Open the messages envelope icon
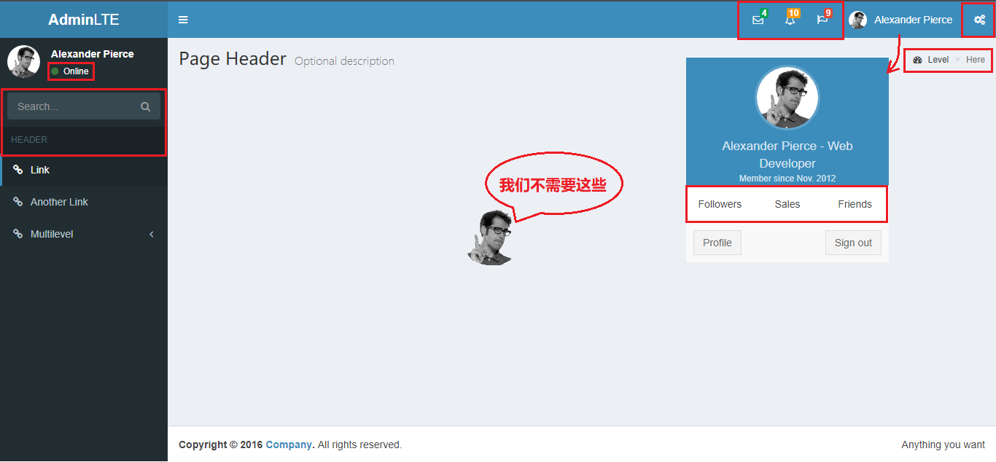This screenshot has width=996, height=462. 757,20
